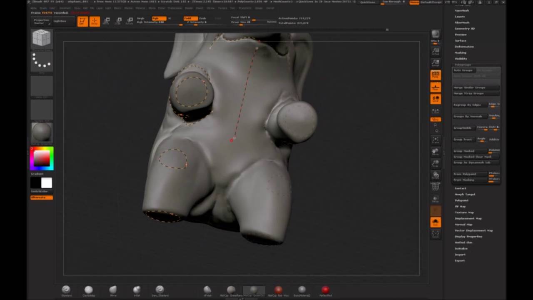533x300 pixels.
Task: Click the Group Masked button
Action: (470, 151)
